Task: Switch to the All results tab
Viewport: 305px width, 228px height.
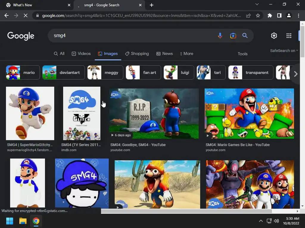Action: click(59, 54)
